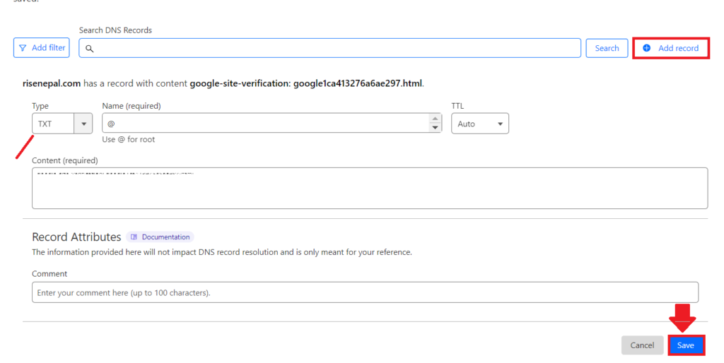Click the 'Content (required)' label

pyautogui.click(x=64, y=160)
